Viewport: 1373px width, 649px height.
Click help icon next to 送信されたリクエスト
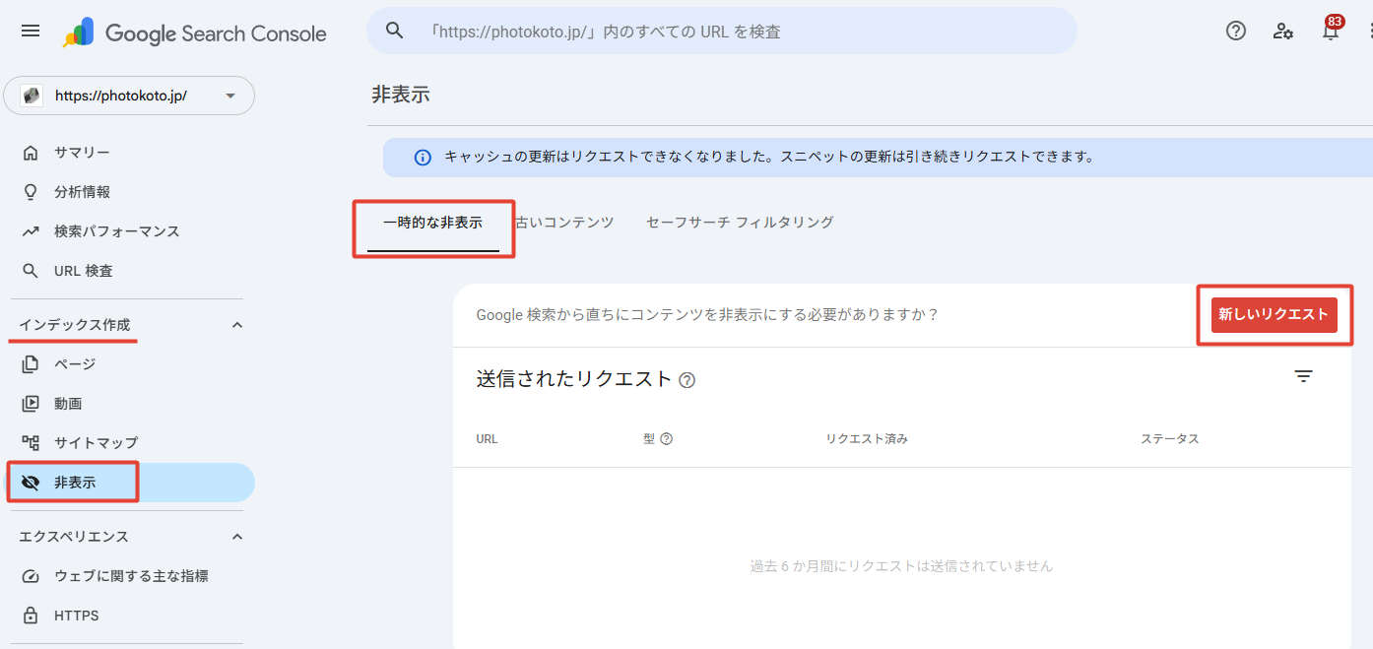pyautogui.click(x=687, y=380)
